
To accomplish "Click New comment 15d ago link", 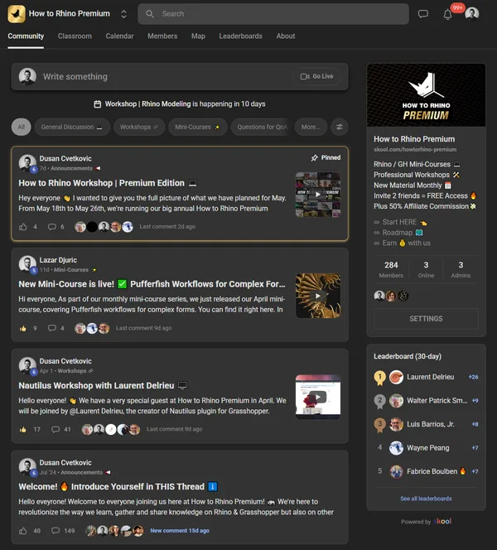I will pos(180,531).
